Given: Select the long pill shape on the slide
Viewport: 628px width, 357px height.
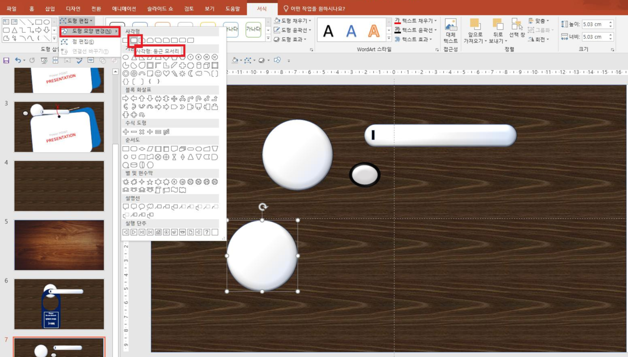Looking at the screenshot, I should 440,135.
